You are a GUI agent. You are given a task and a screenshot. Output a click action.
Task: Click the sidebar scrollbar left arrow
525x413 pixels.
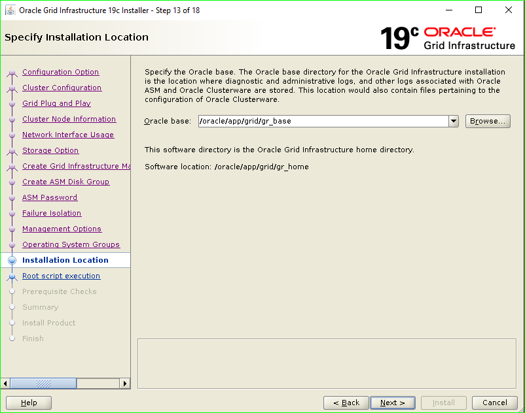pos(5,384)
